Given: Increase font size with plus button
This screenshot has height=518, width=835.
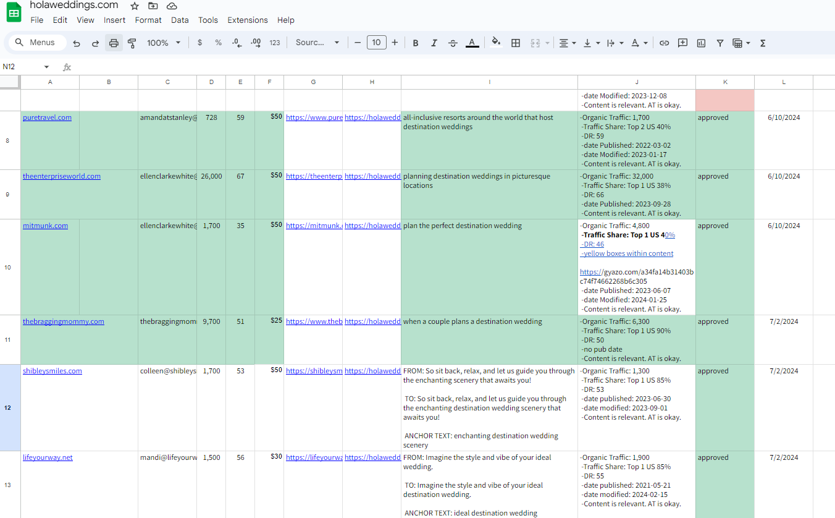Looking at the screenshot, I should [395, 43].
